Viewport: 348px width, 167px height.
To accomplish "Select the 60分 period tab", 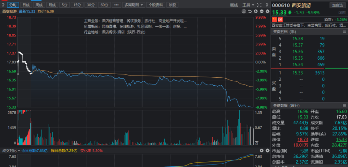I will click(104, 5).
